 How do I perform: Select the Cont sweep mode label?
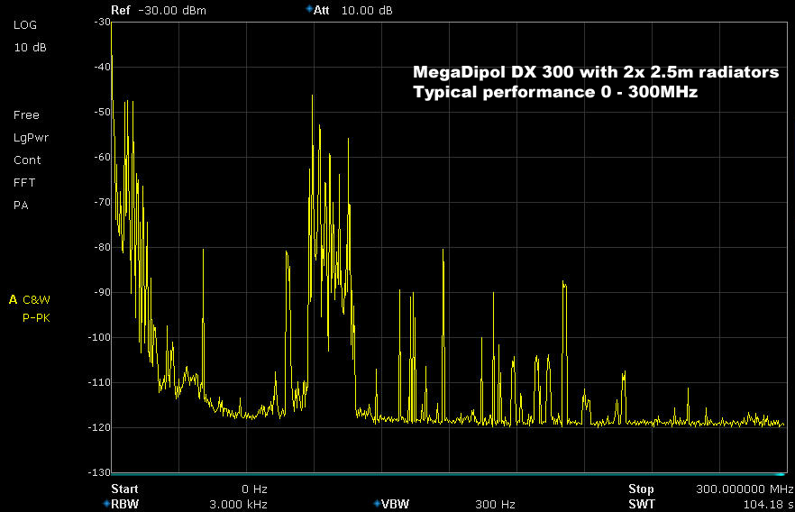(27, 160)
